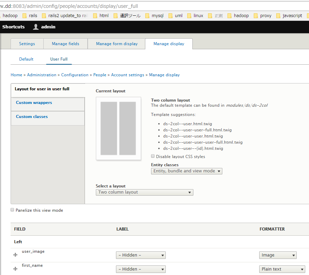Switch to Manage form display tab

tap(117, 44)
